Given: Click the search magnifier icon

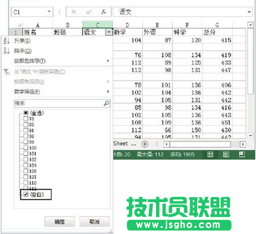Looking at the screenshot, I should tap(106, 103).
